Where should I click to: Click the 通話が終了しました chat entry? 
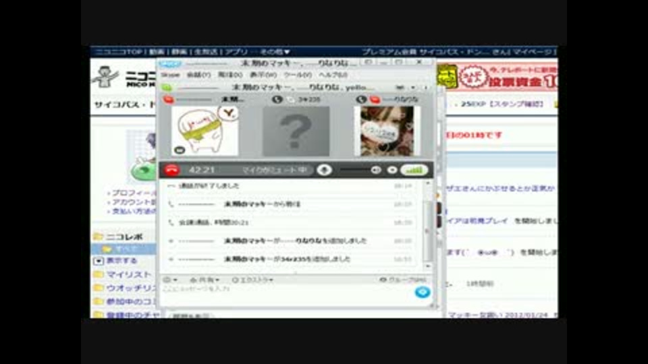point(209,186)
